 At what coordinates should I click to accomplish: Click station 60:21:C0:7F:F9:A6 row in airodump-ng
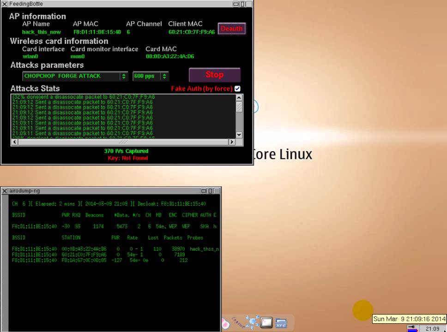point(98,255)
